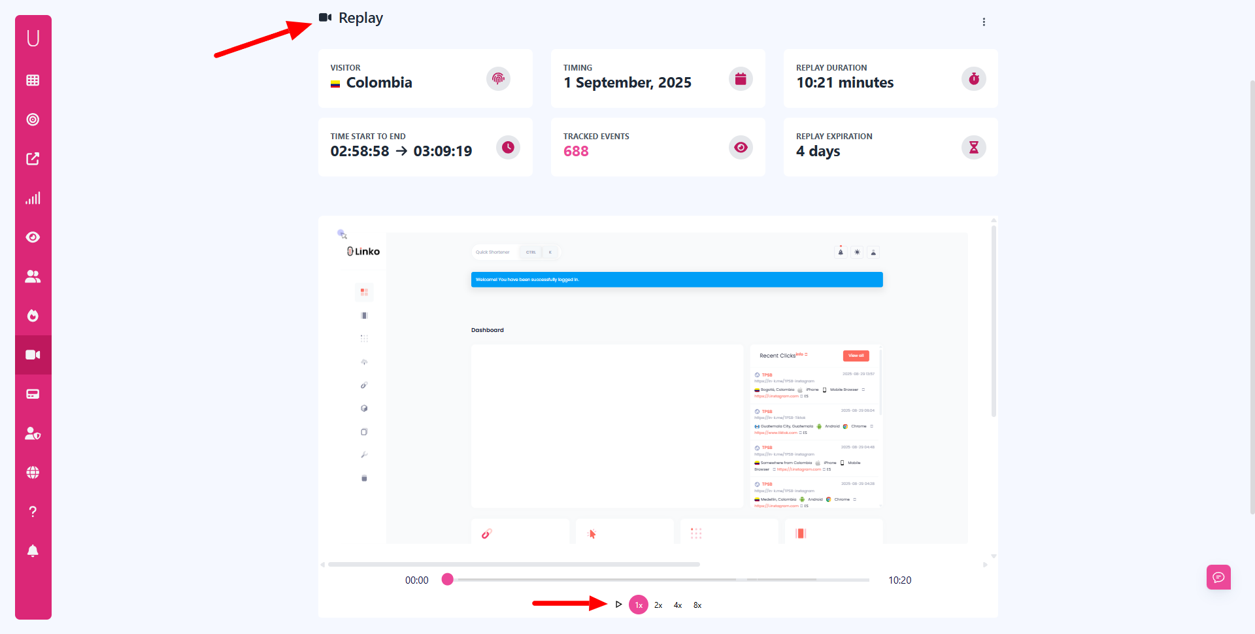Screen dimensions: 1255x634
Task: Click the fingerprint icon on the Visitor card
Action: pos(498,78)
